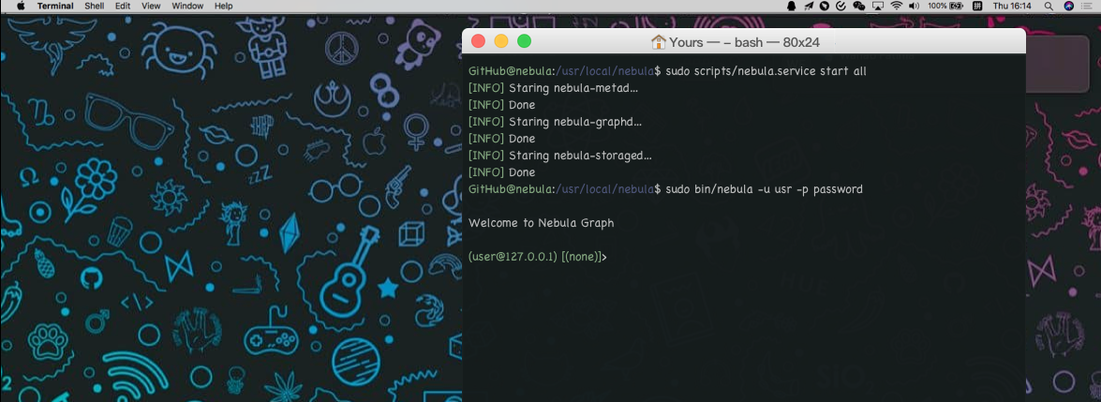This screenshot has height=402, width=1101.
Task: Open the AirPlay display menu
Action: [878, 6]
